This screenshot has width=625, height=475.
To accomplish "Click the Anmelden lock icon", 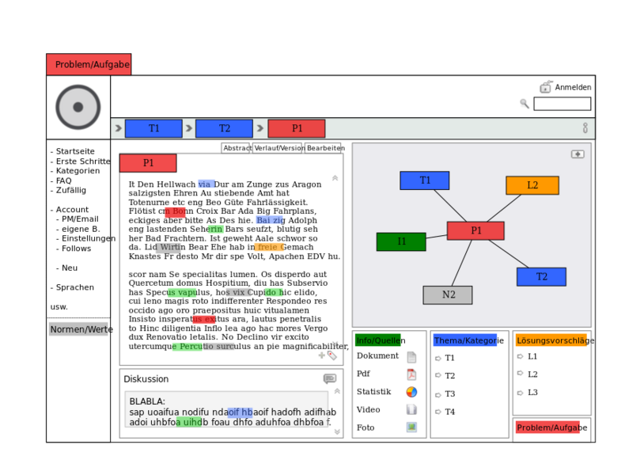I will pyautogui.click(x=546, y=86).
